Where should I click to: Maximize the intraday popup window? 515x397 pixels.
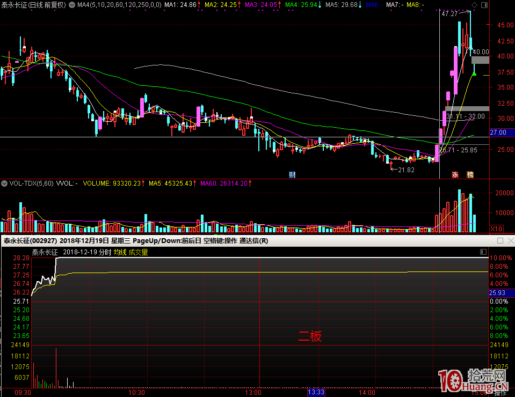point(500,241)
